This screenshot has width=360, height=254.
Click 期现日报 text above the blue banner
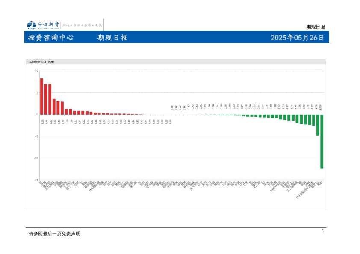coord(316,27)
